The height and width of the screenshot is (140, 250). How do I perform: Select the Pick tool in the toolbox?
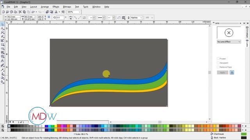2,24
